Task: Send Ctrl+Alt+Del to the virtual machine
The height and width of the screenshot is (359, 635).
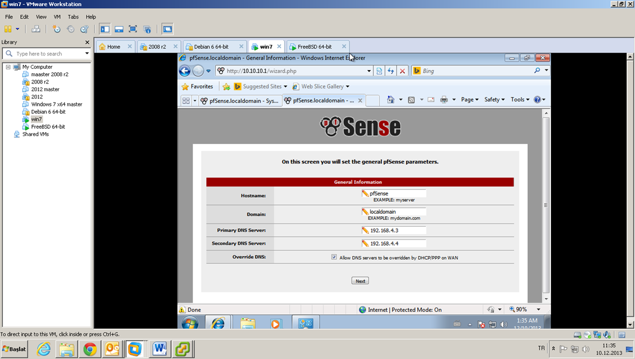Action: click(36, 29)
